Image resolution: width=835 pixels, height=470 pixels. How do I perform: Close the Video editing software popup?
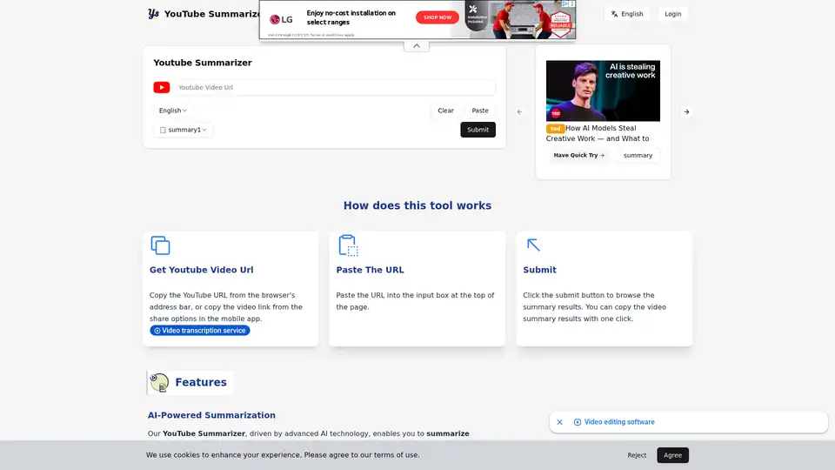pos(559,422)
